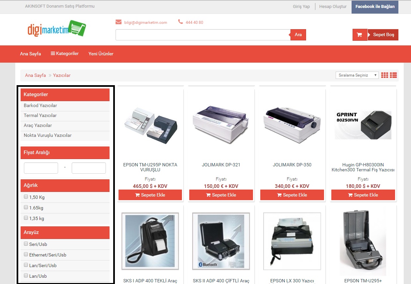Click the bilgi@digimarketim.com email link
Viewport: 411px width, 284px height.
tap(146, 23)
